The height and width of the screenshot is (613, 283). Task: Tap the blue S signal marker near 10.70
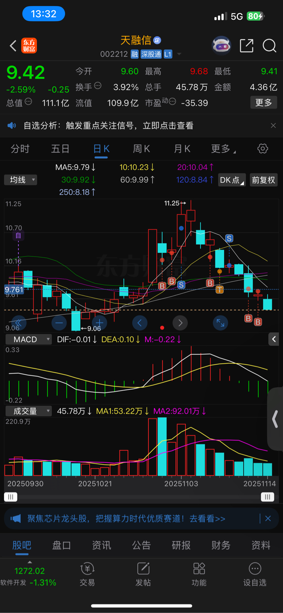point(229,238)
